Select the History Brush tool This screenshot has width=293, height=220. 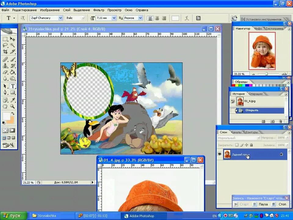(x=12, y=66)
